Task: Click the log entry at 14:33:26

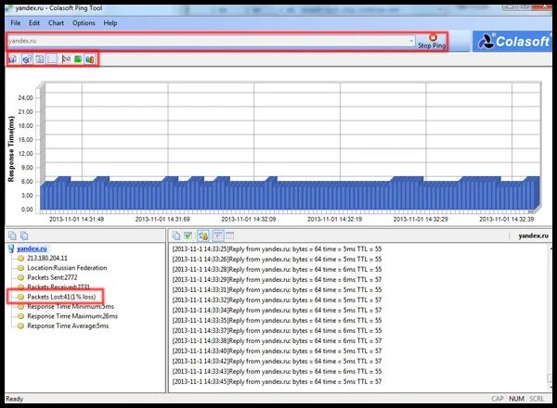Action: (277, 260)
